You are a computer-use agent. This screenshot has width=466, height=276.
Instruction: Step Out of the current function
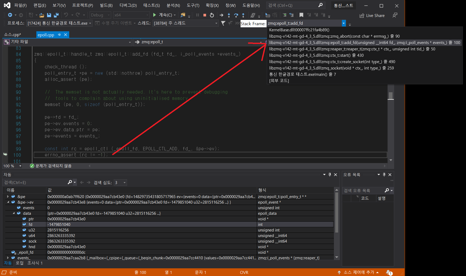(243, 15)
